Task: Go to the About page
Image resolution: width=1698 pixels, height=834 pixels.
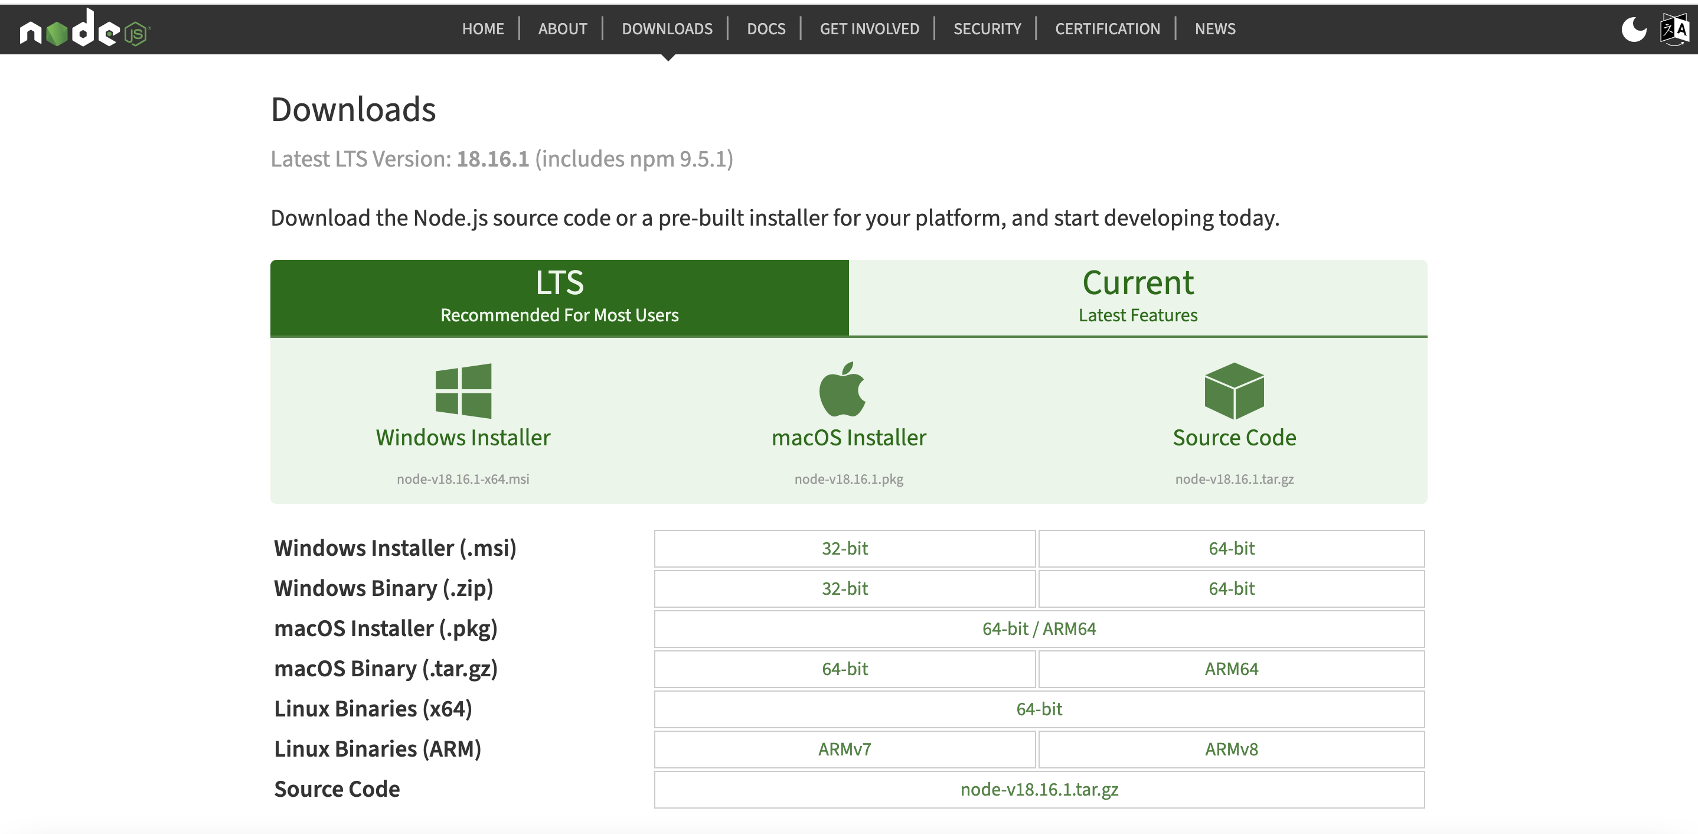Action: [x=562, y=29]
